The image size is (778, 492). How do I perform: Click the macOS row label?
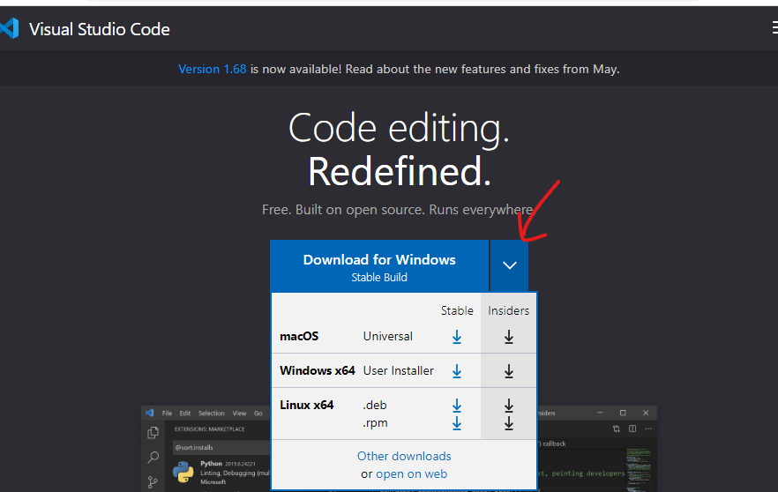click(x=299, y=336)
